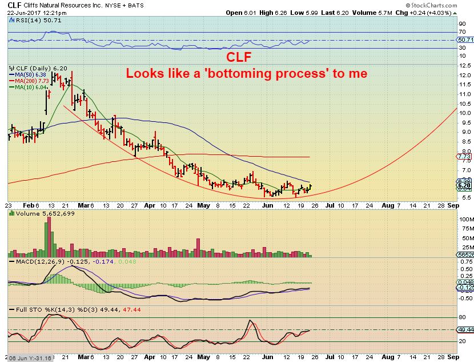
Task: Click the High 6.26 value
Action: [x=273, y=13]
